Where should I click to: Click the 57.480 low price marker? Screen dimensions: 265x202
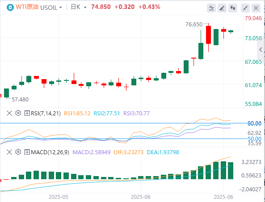click(x=20, y=100)
